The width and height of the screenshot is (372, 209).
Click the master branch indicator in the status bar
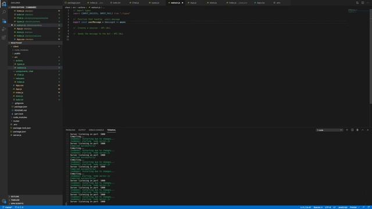(7, 207)
